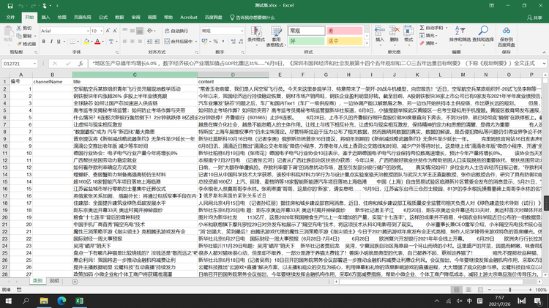Apply the red font color
Screen dimensions: 549x308
[x=97, y=41]
